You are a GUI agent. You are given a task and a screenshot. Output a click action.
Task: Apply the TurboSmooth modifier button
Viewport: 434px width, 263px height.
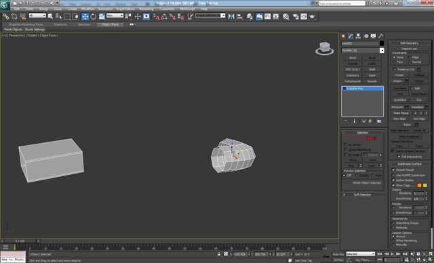(353, 81)
